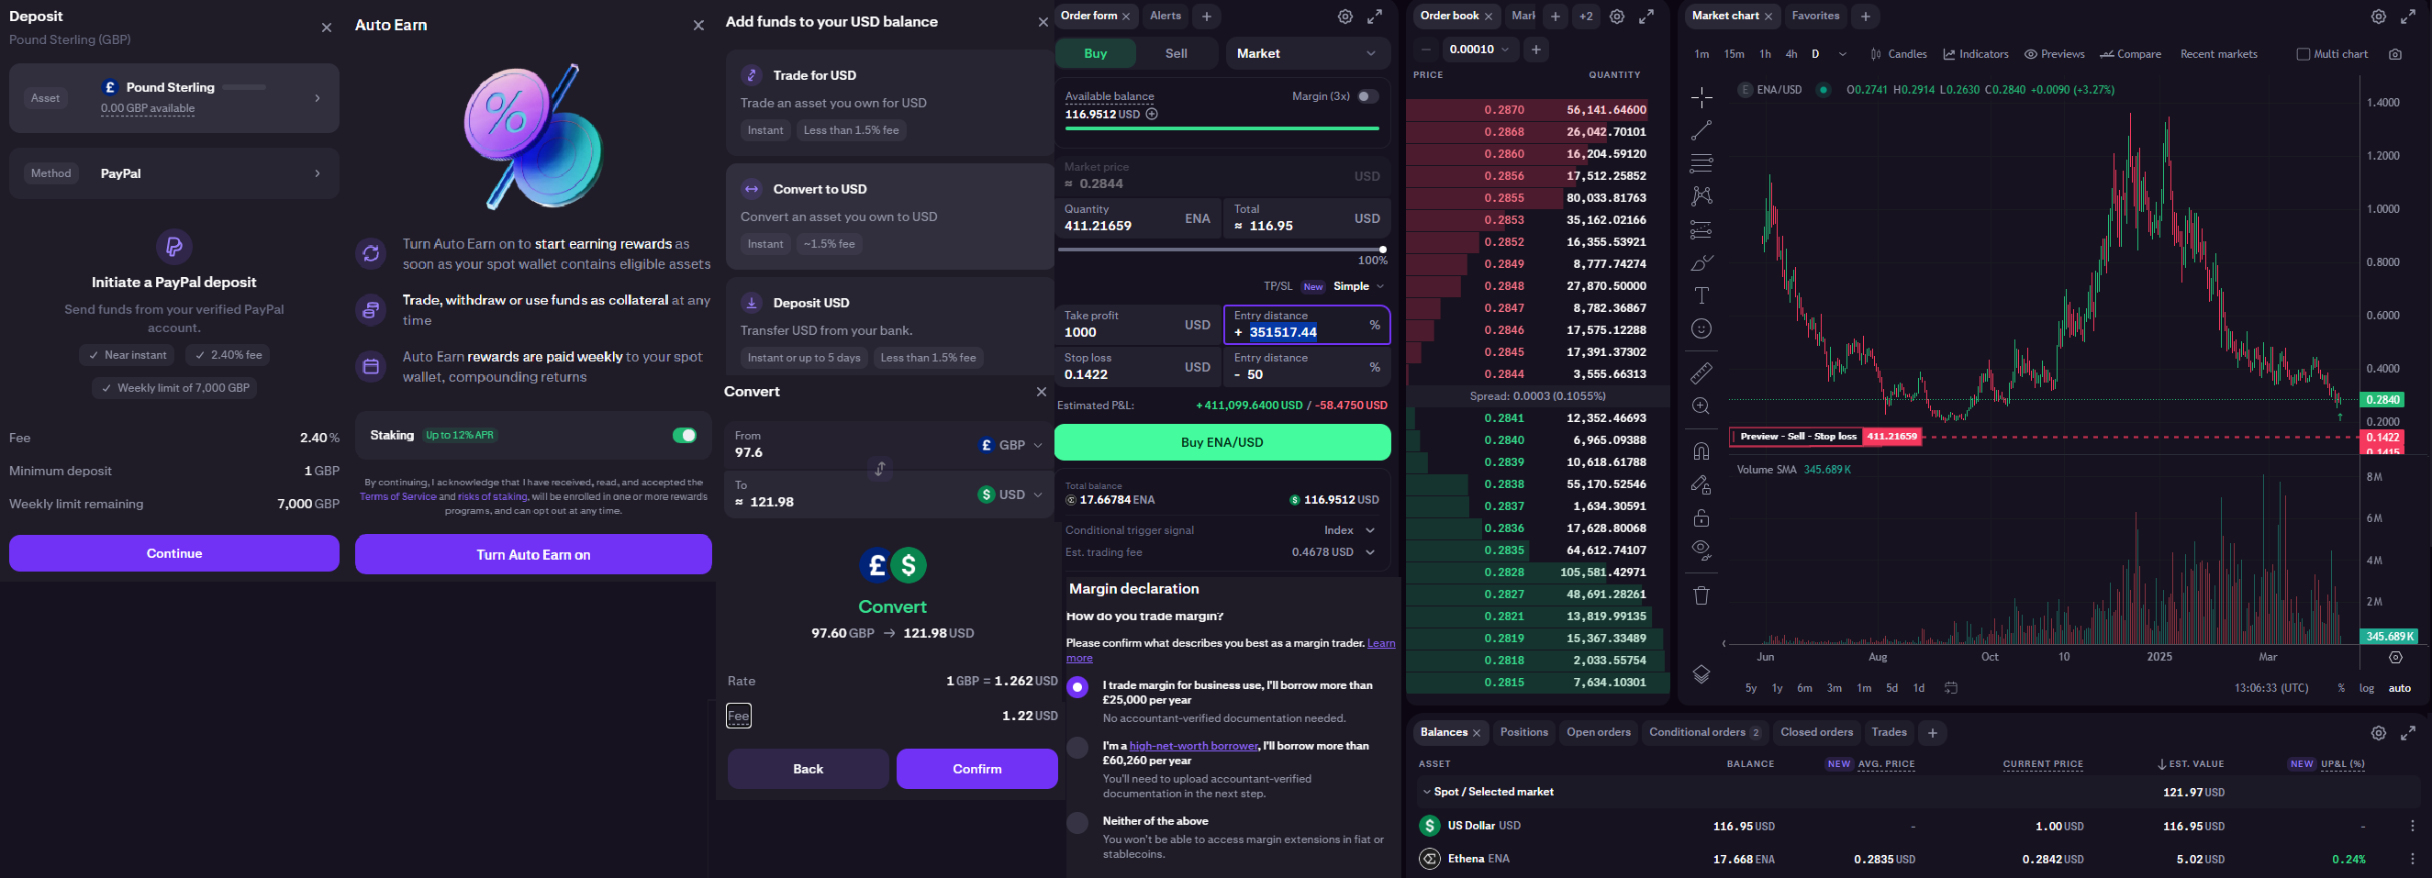This screenshot has width=2432, height=878.
Task: Open the Market order type dropdown
Action: pyautogui.click(x=1308, y=53)
